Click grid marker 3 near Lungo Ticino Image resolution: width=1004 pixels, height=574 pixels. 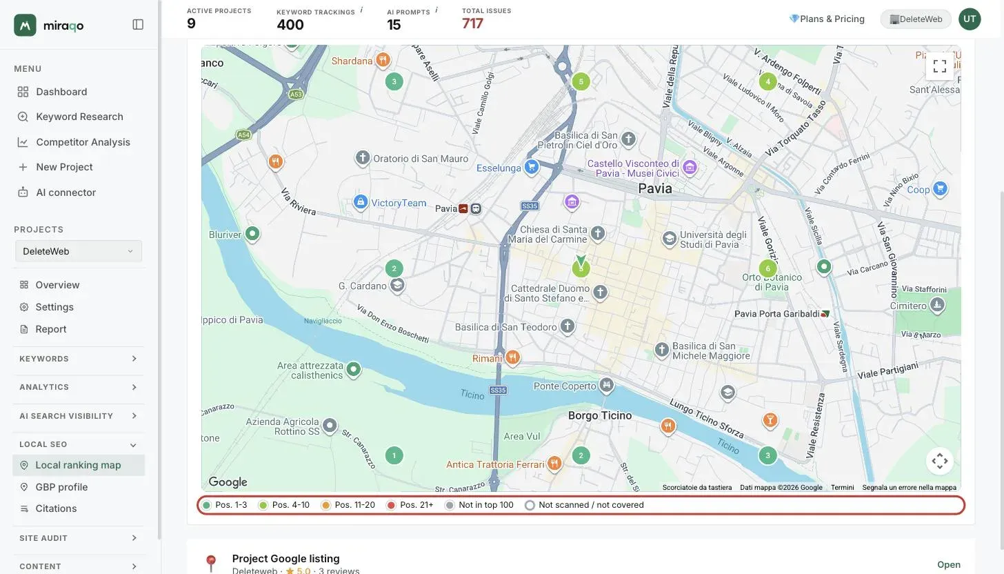767,455
